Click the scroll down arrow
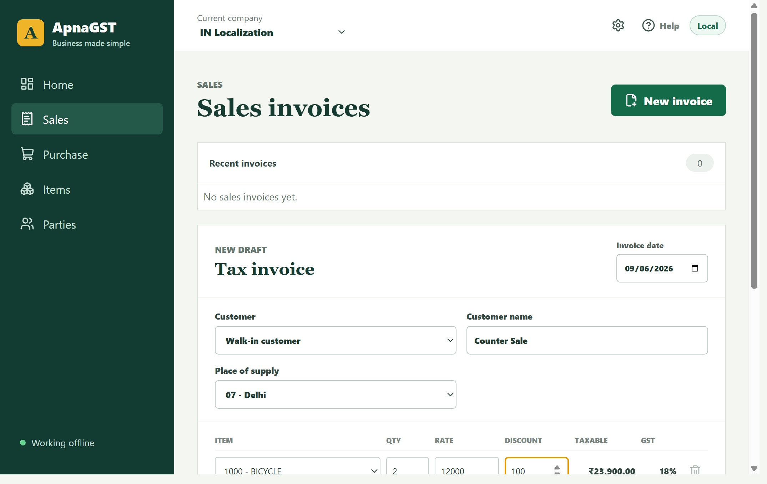Screen dimensions: 767x484 tap(754, 469)
